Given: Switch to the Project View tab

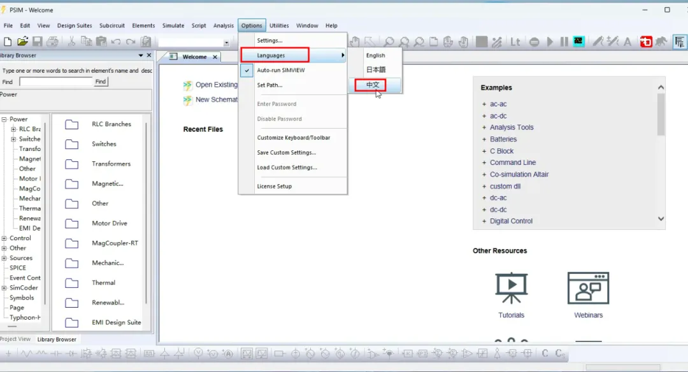Looking at the screenshot, I should [15, 339].
